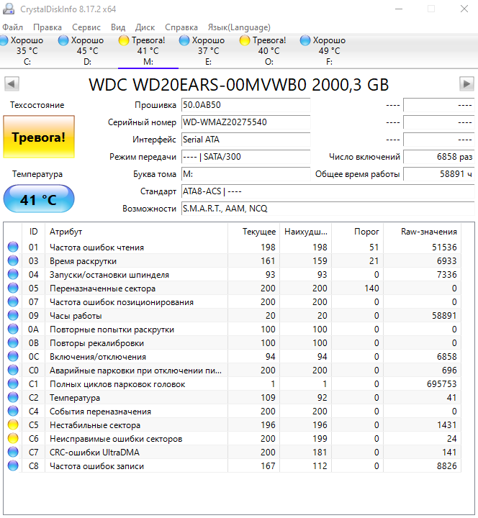Click the transfer mode field SATA/300
The image size is (478, 518).
pos(245,157)
